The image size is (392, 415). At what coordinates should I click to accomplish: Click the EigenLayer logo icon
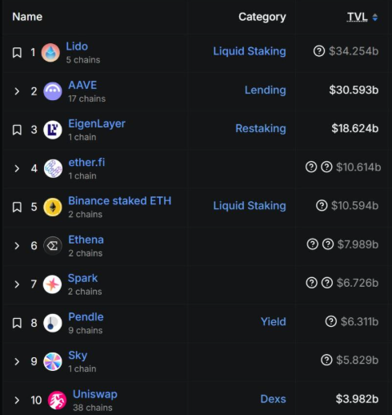(53, 130)
